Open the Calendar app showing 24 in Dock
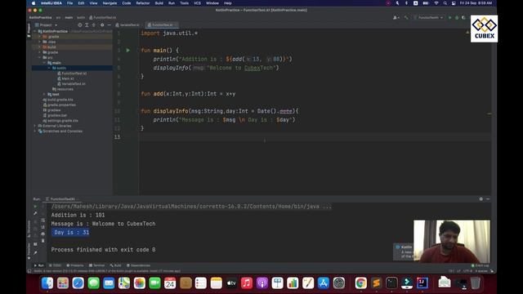Viewport: 523px width, 294px height. pos(170,283)
